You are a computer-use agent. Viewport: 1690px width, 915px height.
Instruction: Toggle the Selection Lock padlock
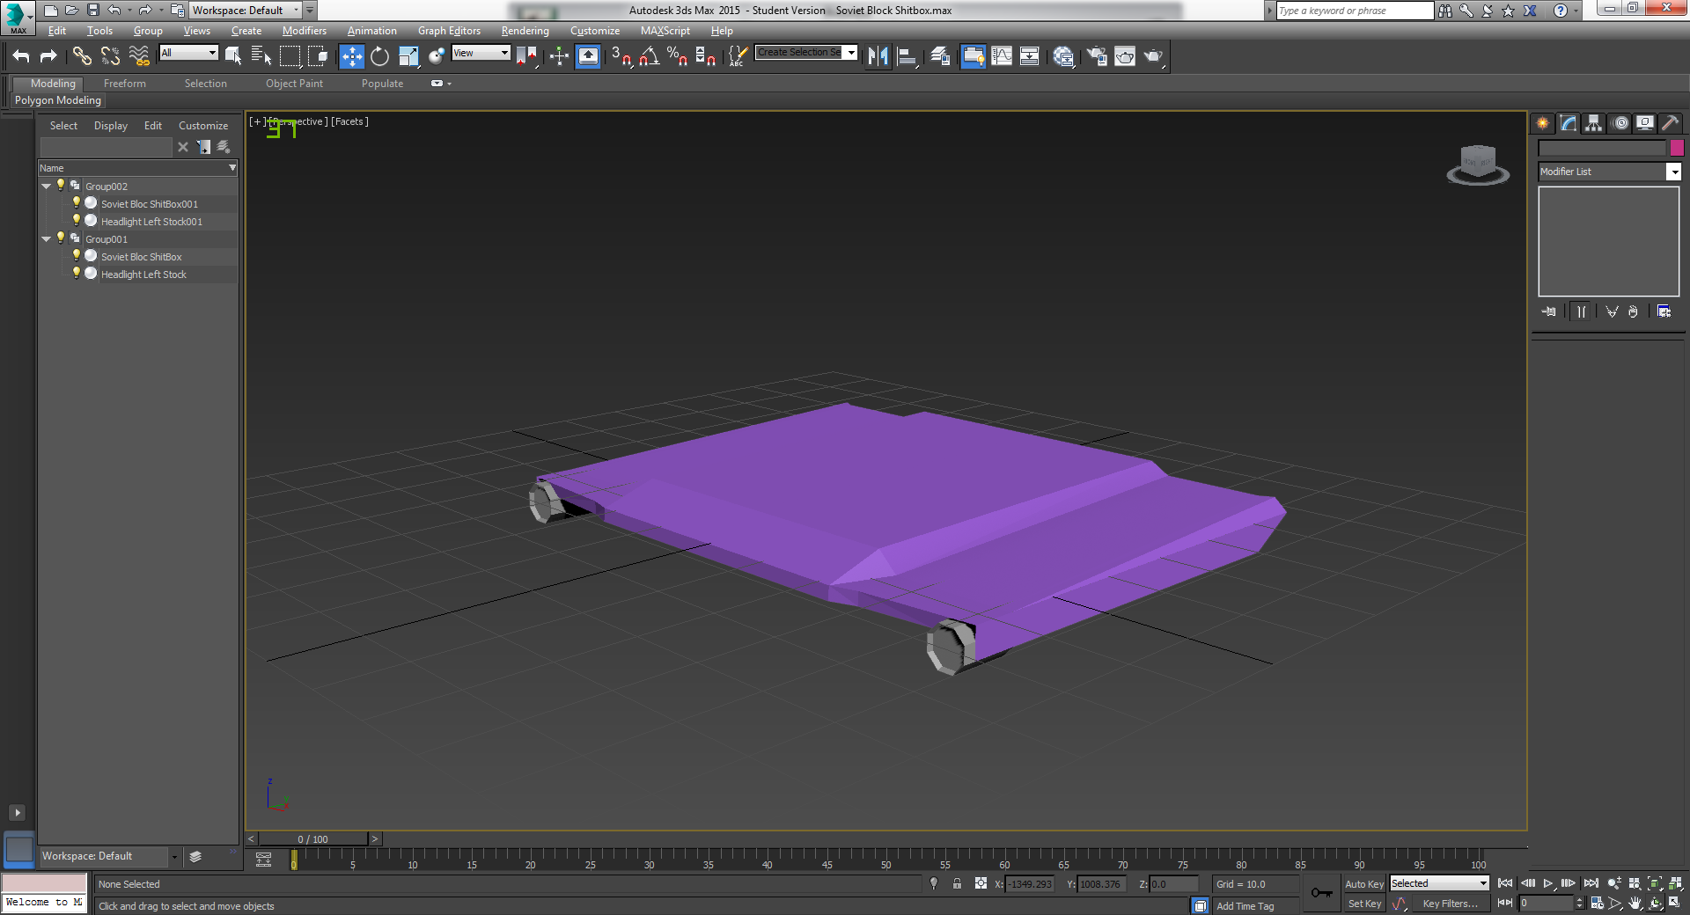[x=957, y=884]
